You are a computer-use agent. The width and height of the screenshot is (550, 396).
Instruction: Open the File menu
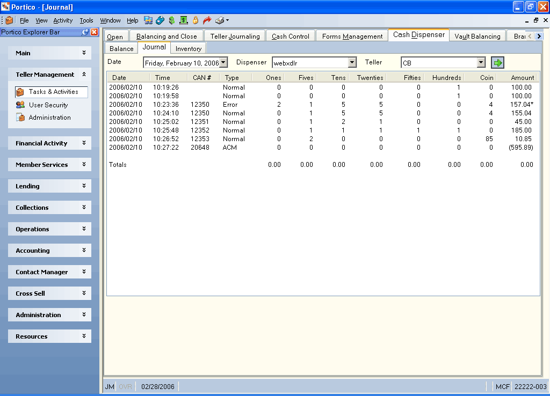click(x=24, y=20)
